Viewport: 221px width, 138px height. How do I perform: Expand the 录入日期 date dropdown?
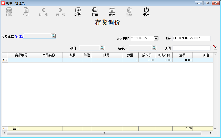coord(156,38)
